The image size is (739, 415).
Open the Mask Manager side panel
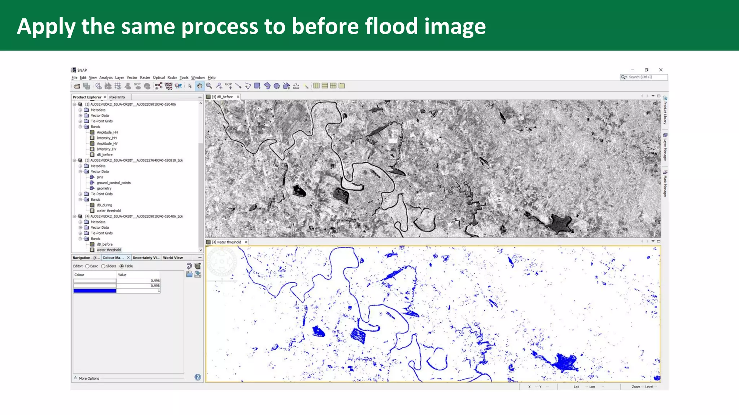click(x=665, y=184)
